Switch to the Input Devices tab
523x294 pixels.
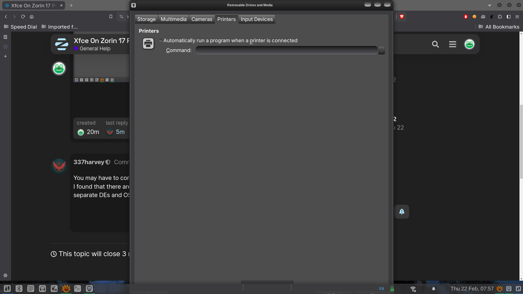pos(257,19)
